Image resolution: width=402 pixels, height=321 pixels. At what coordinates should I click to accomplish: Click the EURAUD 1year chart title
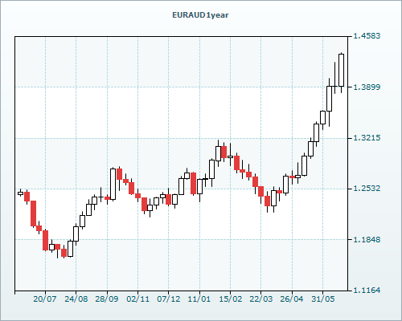[x=200, y=15]
